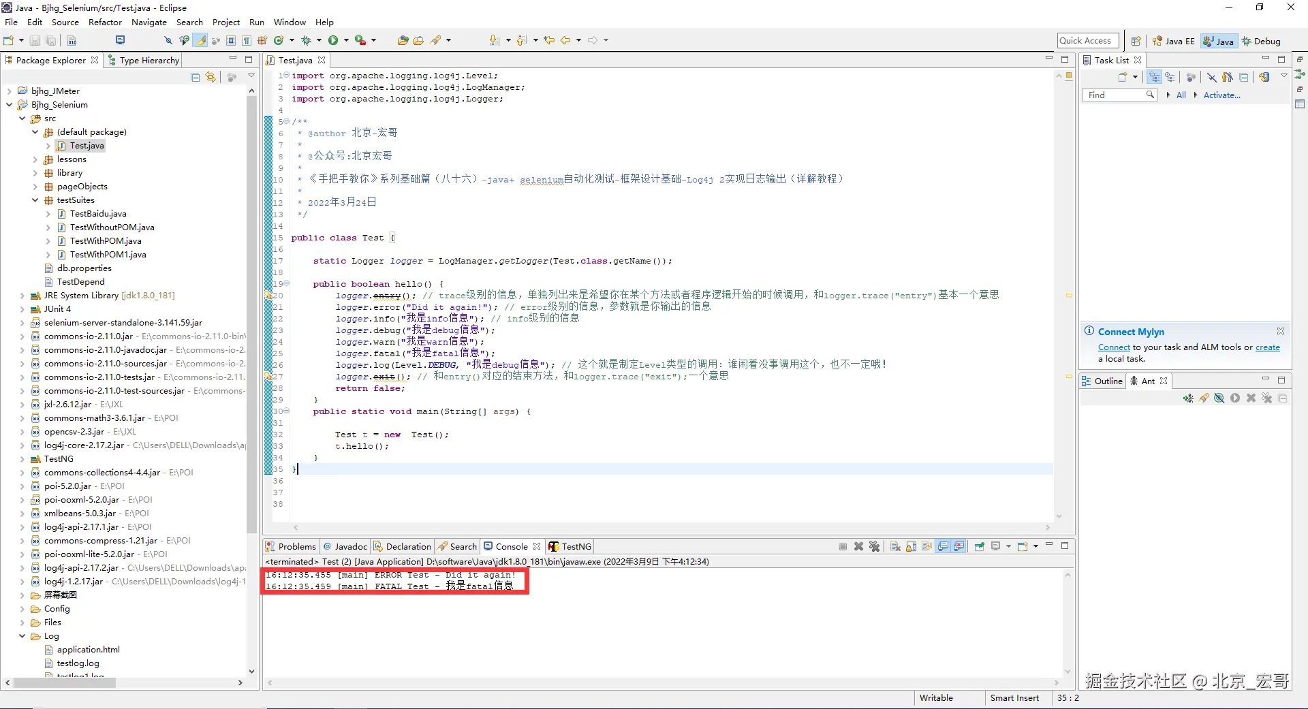Open the Debug button dropdown arrow

[x=319, y=41]
